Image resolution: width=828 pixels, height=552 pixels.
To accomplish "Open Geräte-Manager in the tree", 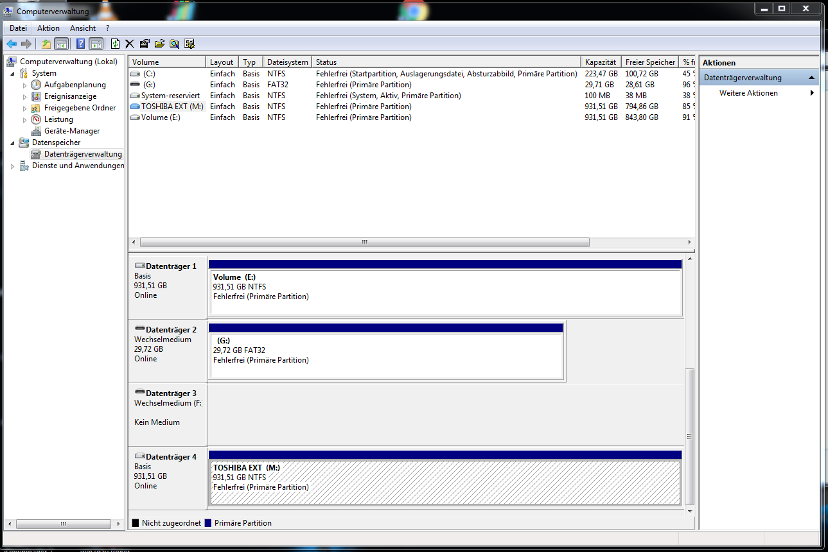I will tap(71, 131).
